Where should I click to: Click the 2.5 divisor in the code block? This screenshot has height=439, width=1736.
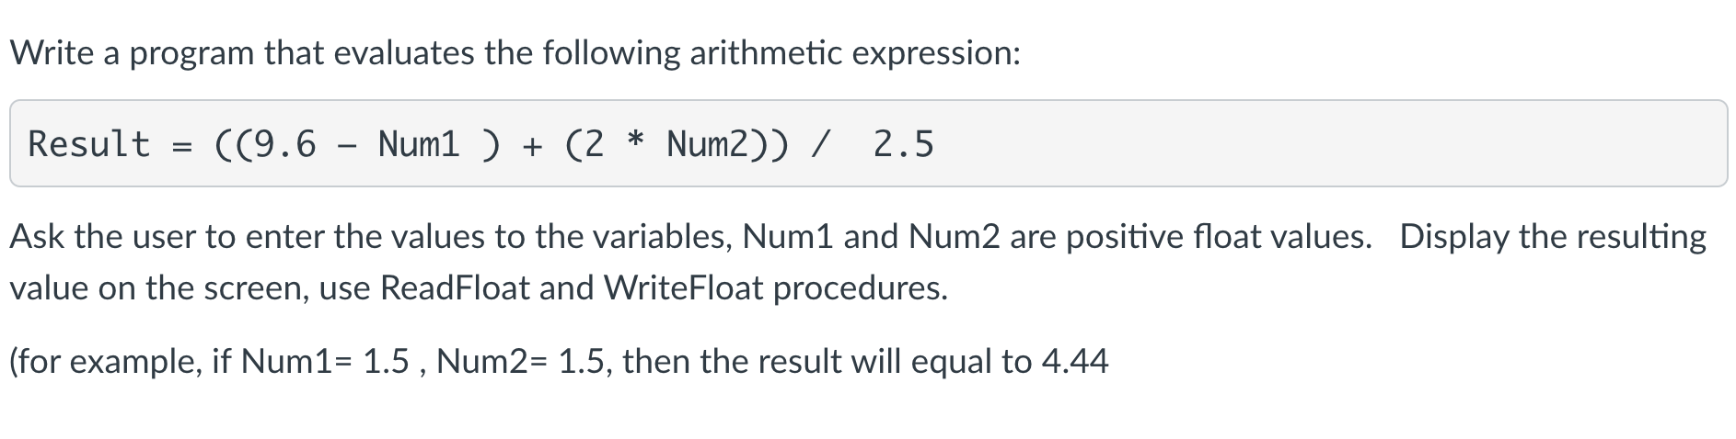pyautogui.click(x=904, y=144)
